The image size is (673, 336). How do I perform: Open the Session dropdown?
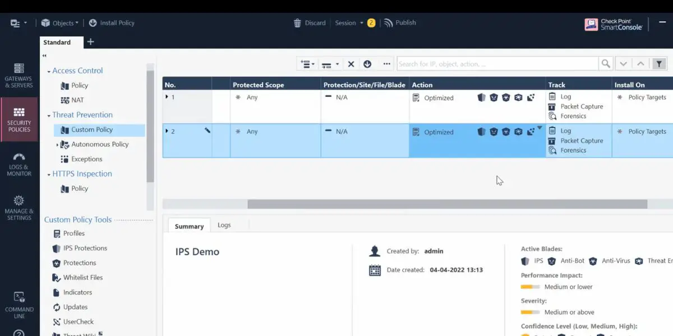(x=349, y=23)
